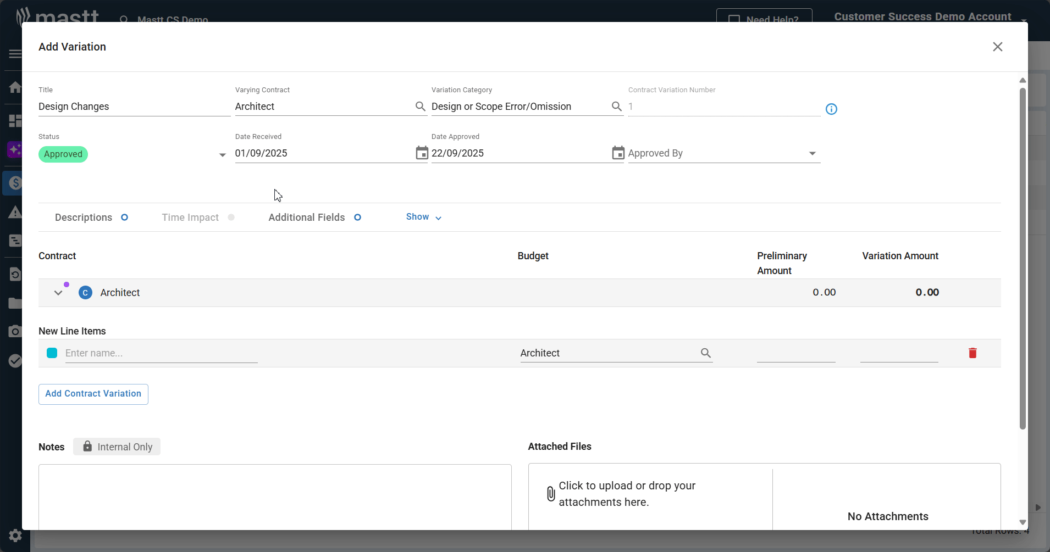Click the teal color swatch on line item
Image resolution: width=1050 pixels, height=552 pixels.
[x=52, y=353]
